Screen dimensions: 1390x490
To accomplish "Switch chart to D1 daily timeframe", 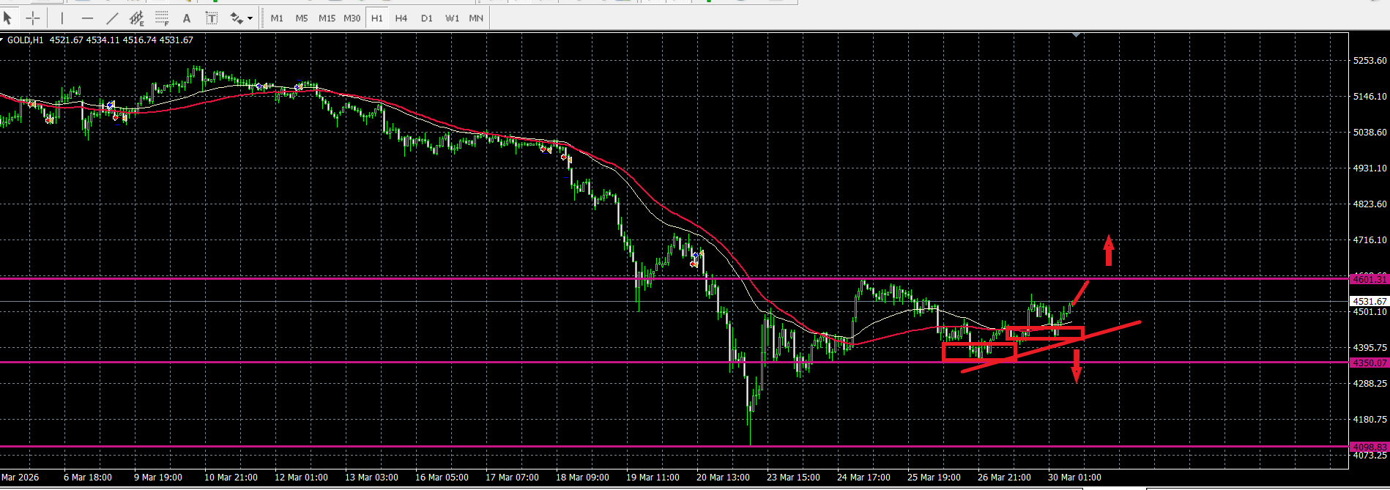I will [427, 18].
